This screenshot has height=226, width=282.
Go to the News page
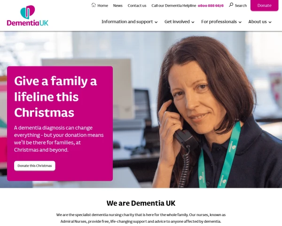click(118, 6)
